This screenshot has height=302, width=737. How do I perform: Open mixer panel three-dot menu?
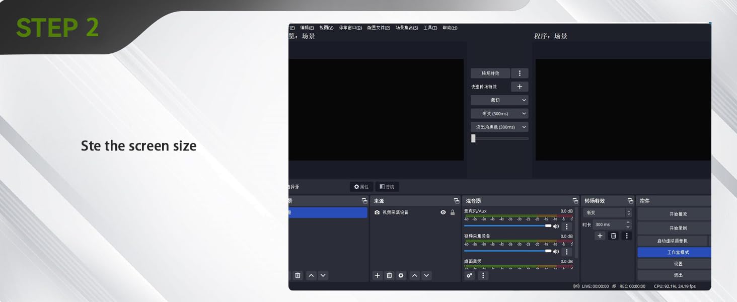coord(483,275)
